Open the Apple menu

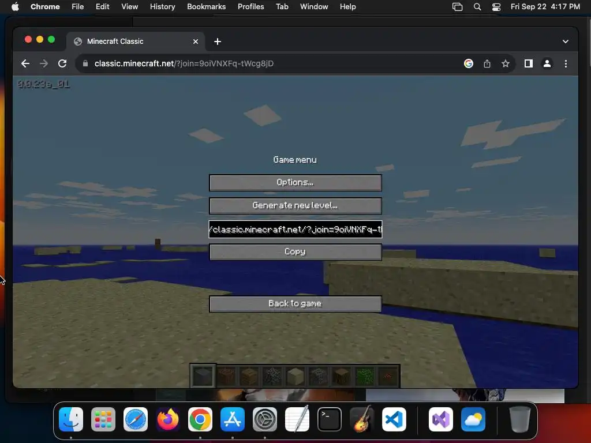pyautogui.click(x=15, y=7)
